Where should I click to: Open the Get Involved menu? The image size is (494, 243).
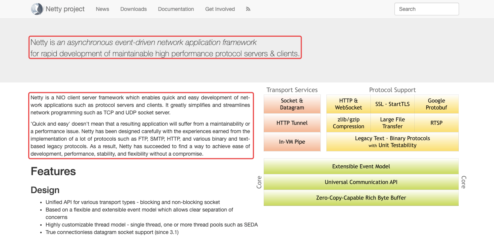pos(220,9)
